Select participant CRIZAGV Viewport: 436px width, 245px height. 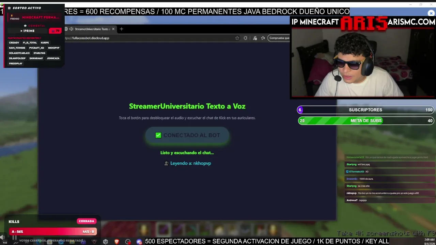pos(14,43)
